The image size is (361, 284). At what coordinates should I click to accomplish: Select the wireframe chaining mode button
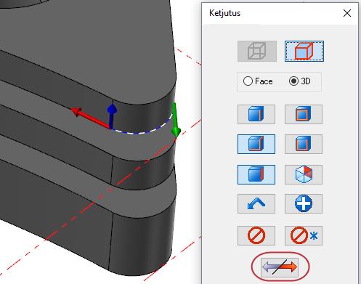(x=257, y=51)
